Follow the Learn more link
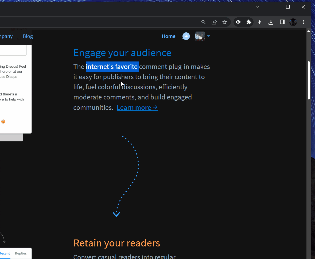The width and height of the screenshot is (315, 259). [137, 107]
